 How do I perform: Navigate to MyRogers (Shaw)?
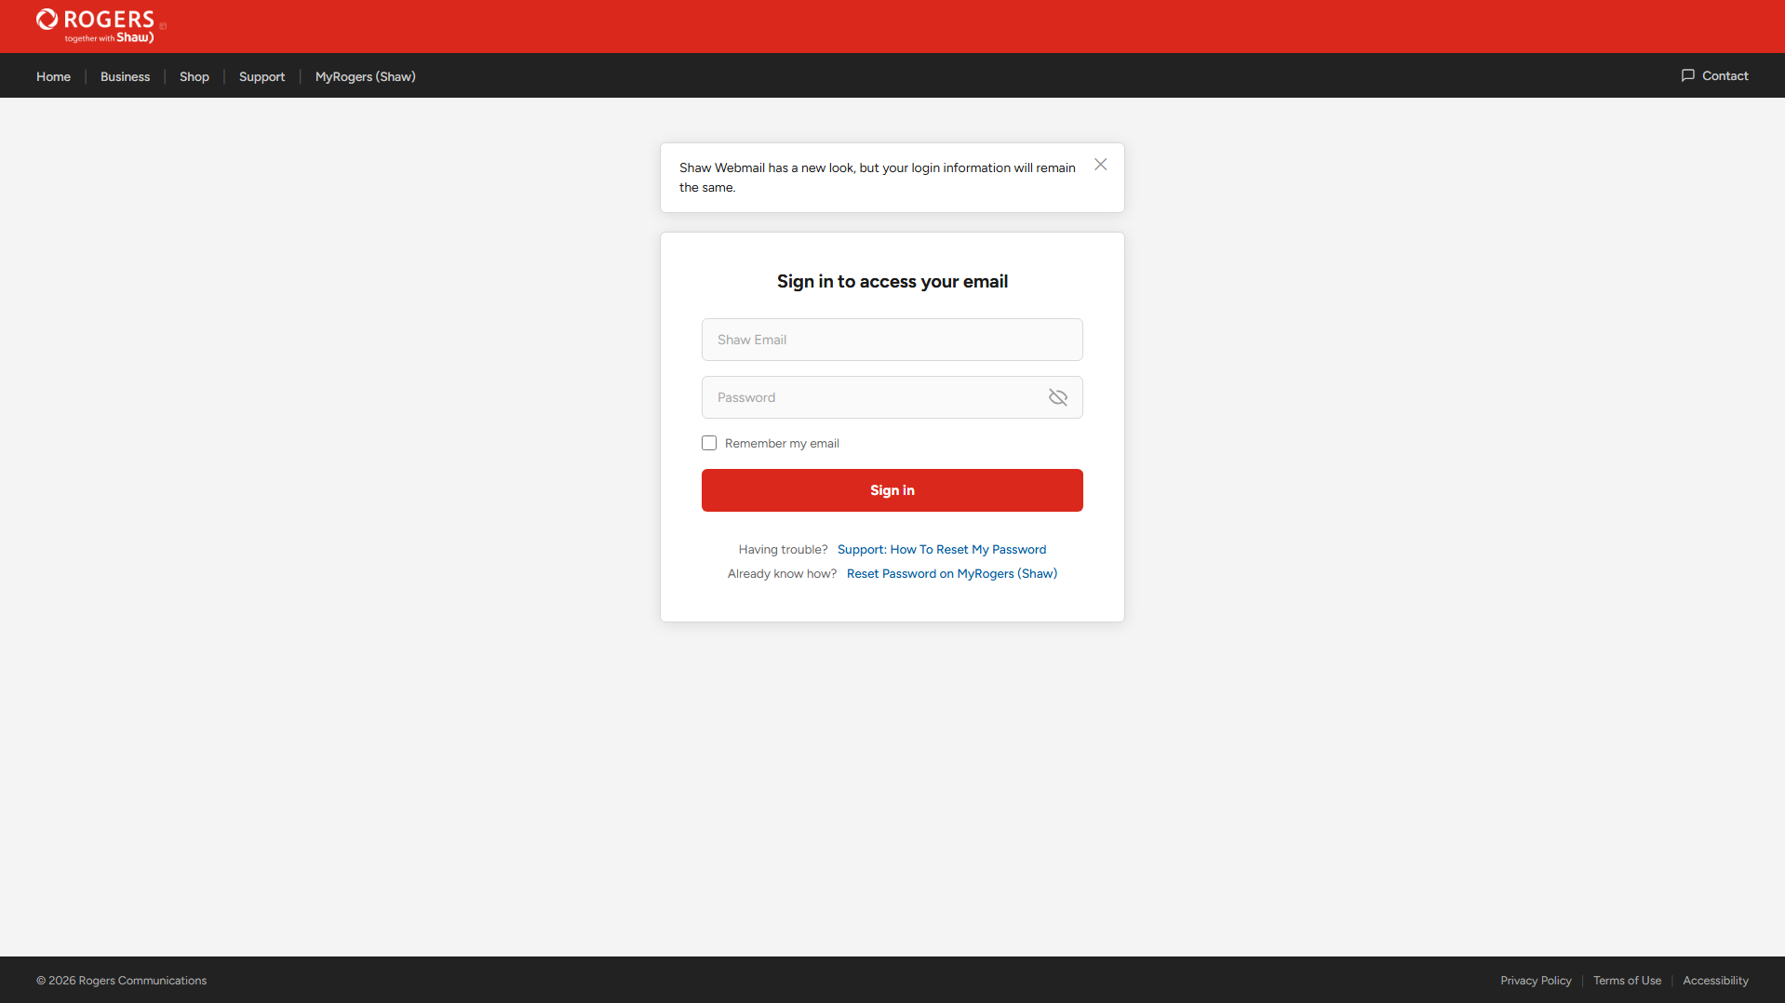click(x=365, y=76)
